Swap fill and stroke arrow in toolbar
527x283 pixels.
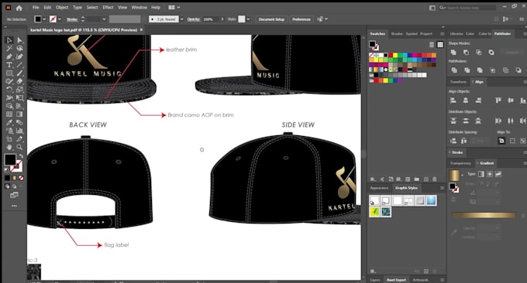20,156
